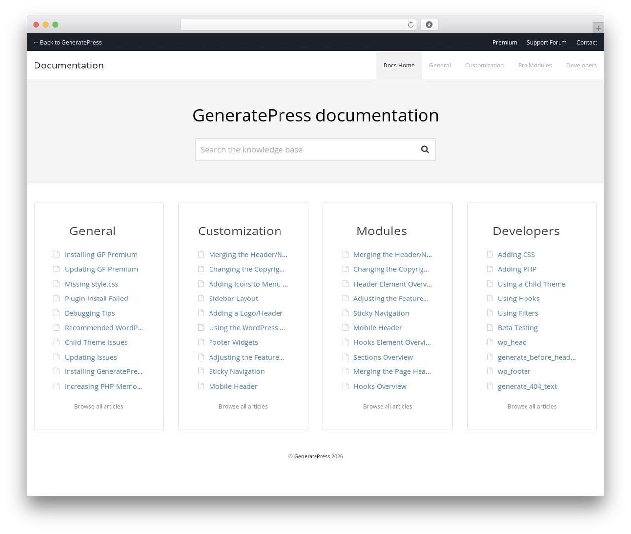
Task: Open the Customization menu item
Action: (484, 65)
